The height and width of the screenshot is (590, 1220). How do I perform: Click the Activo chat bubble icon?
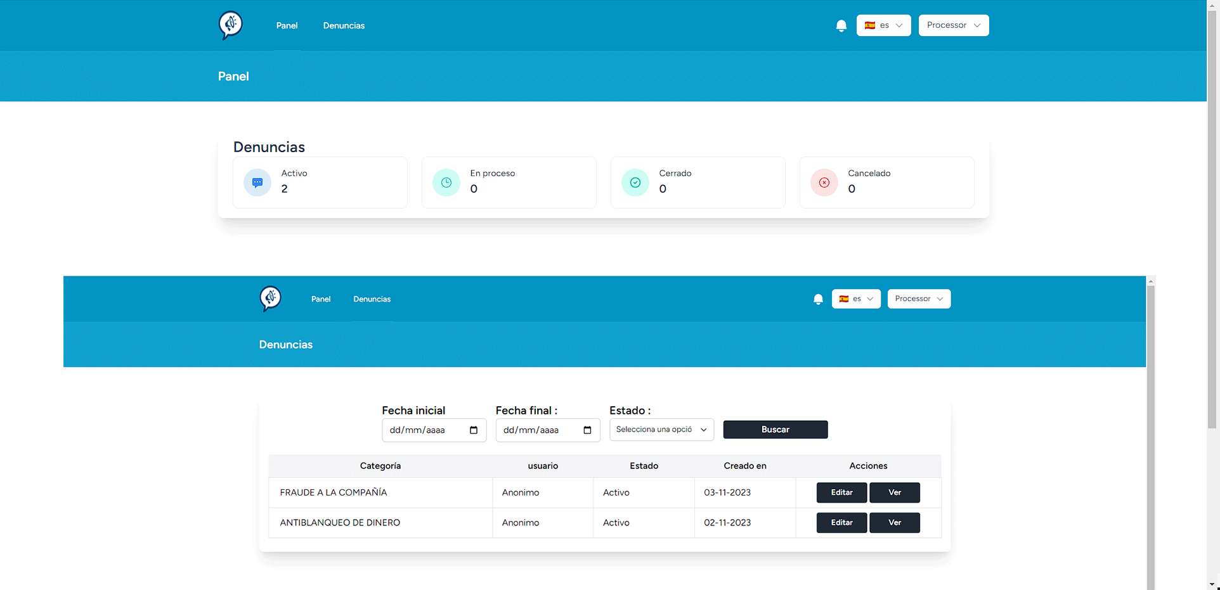coord(257,183)
